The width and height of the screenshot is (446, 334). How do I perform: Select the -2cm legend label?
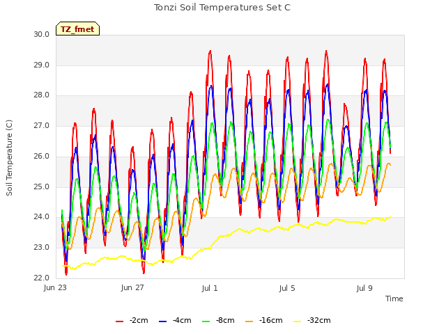click(x=139, y=320)
